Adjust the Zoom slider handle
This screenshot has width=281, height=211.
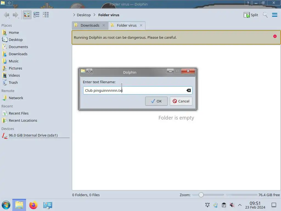(201, 195)
